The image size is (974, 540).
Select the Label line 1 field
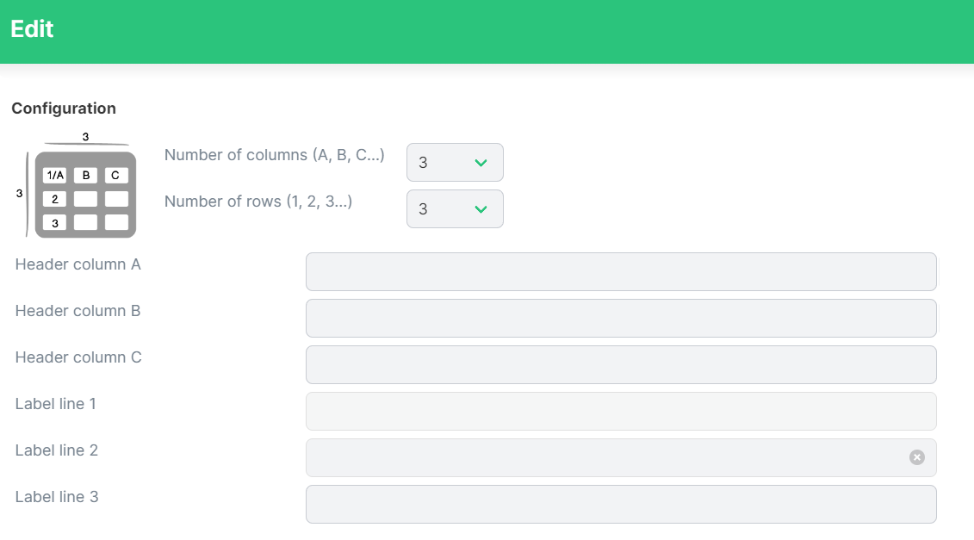click(621, 412)
